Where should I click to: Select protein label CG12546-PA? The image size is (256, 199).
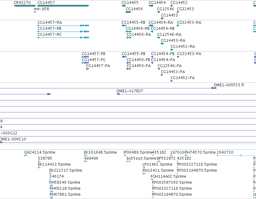170,66
